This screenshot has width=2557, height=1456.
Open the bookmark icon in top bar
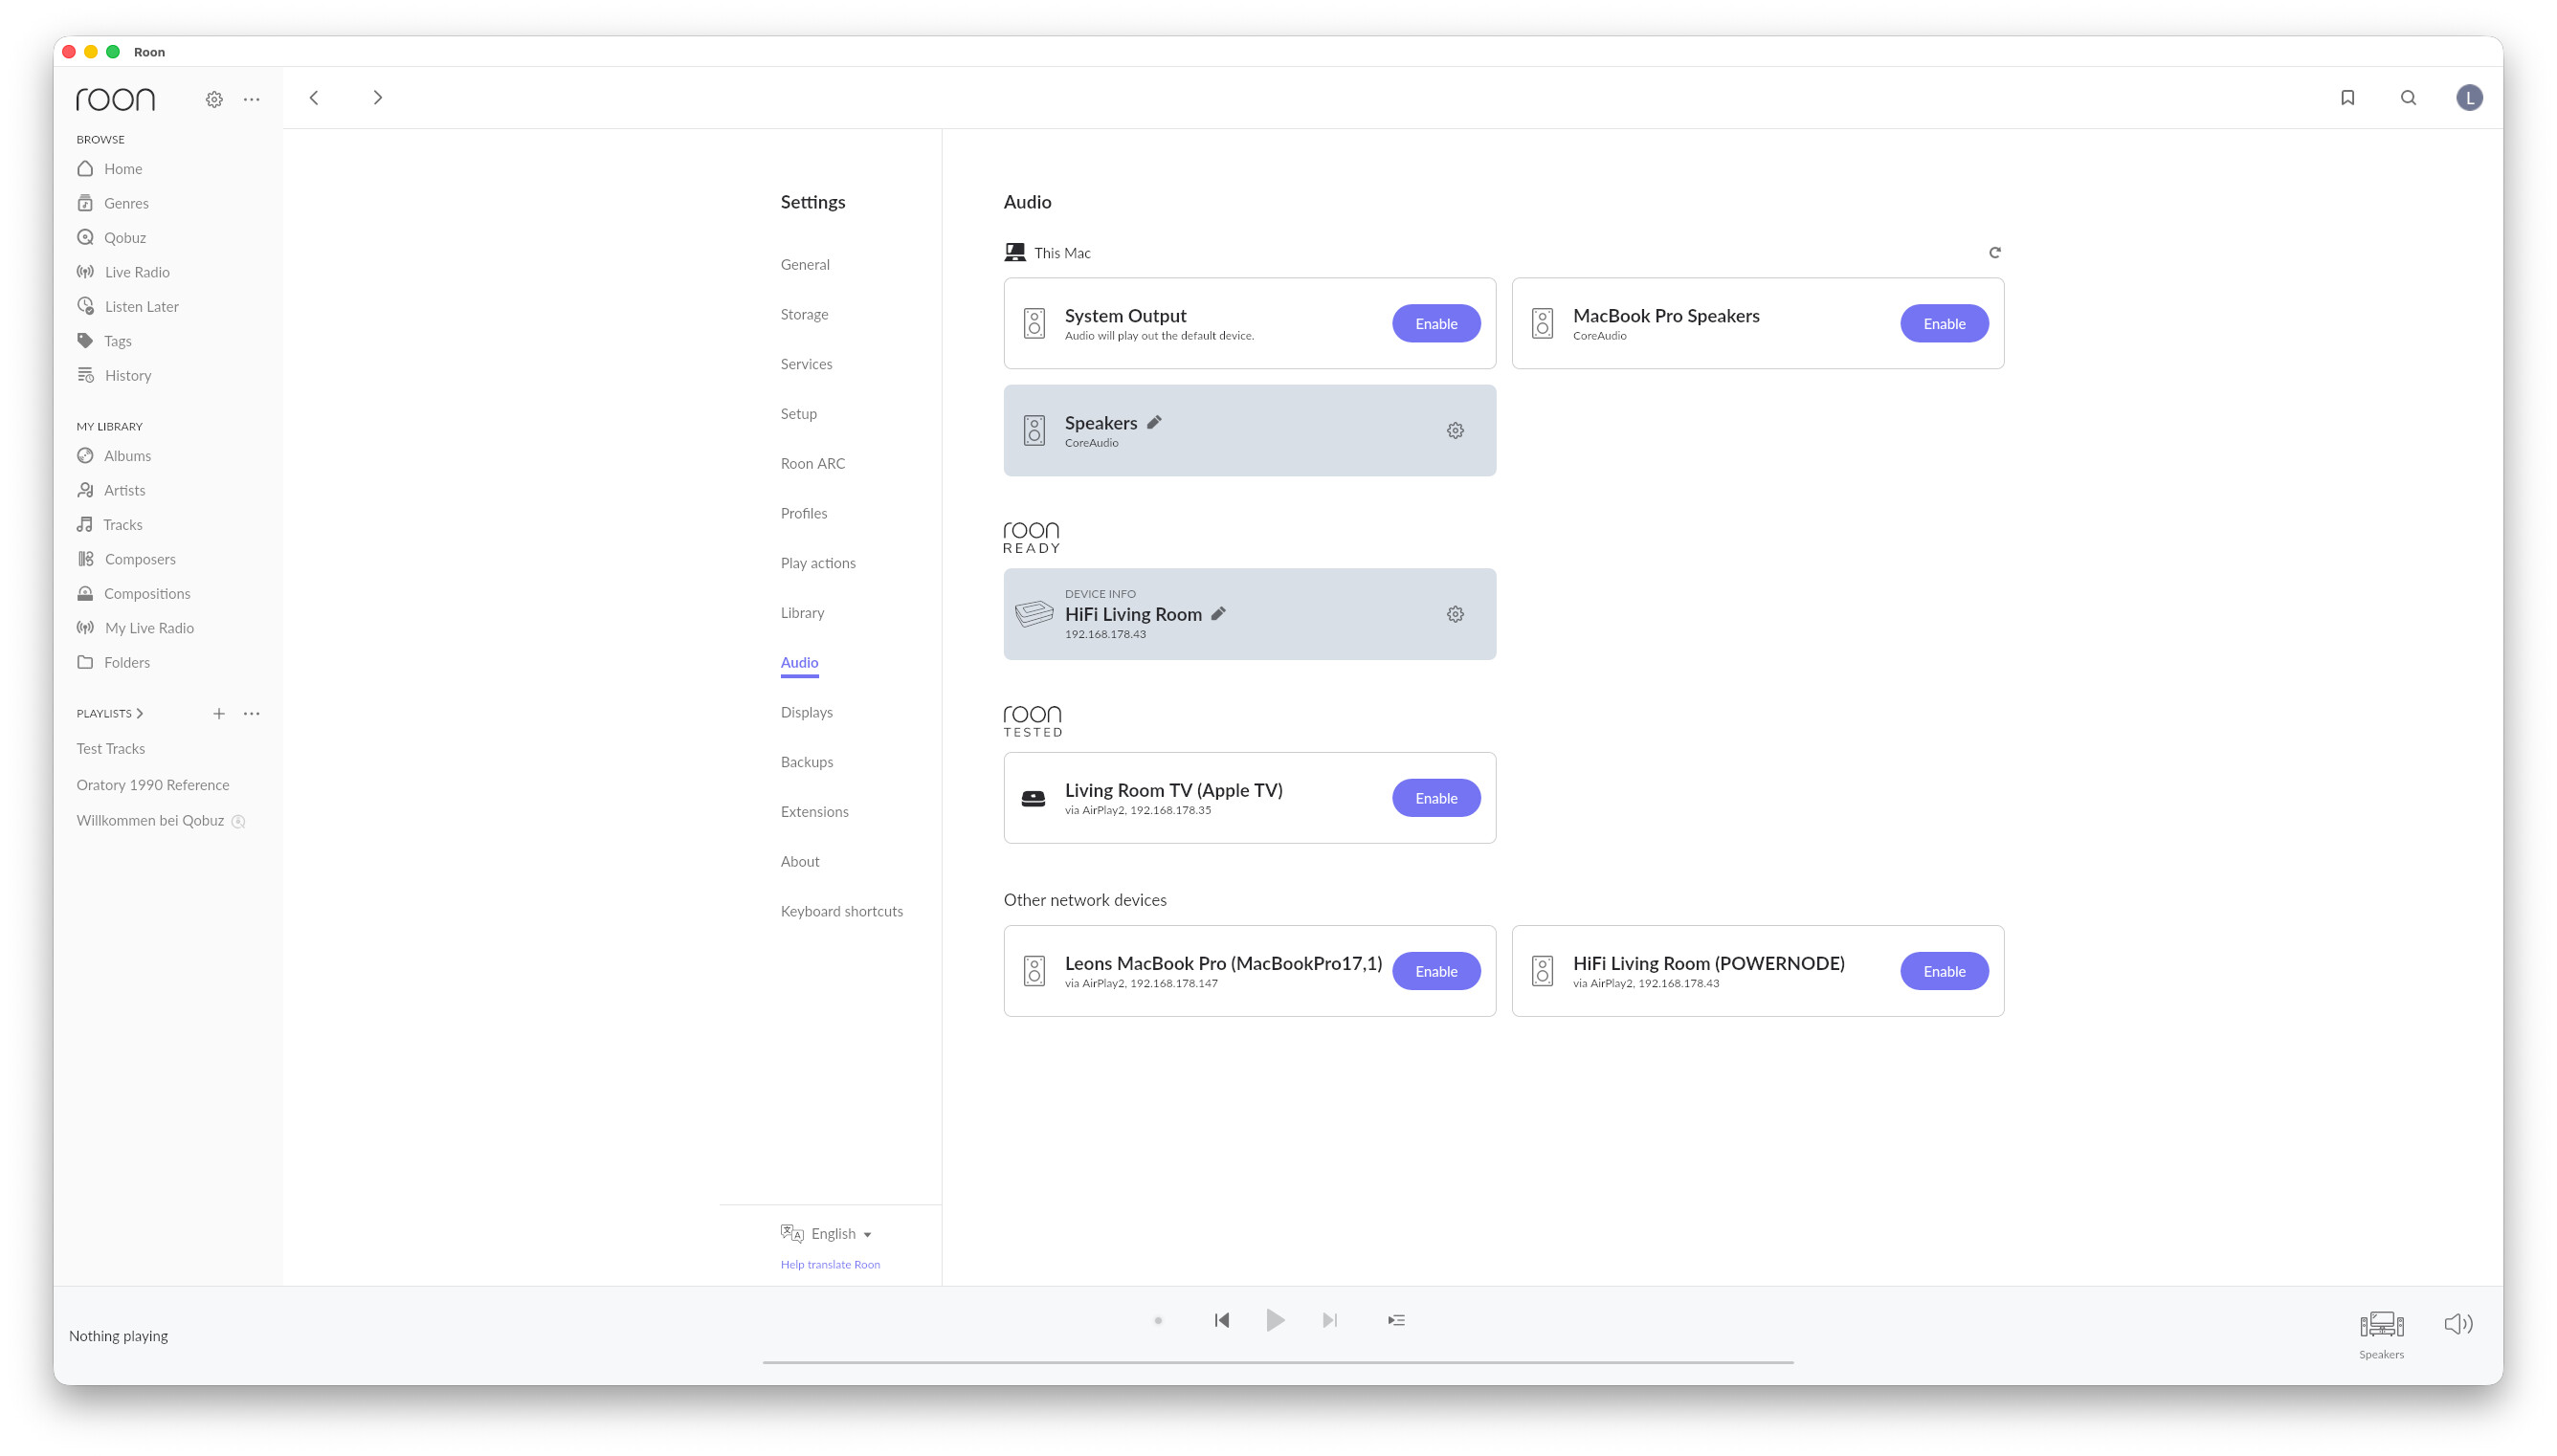coord(2347,98)
